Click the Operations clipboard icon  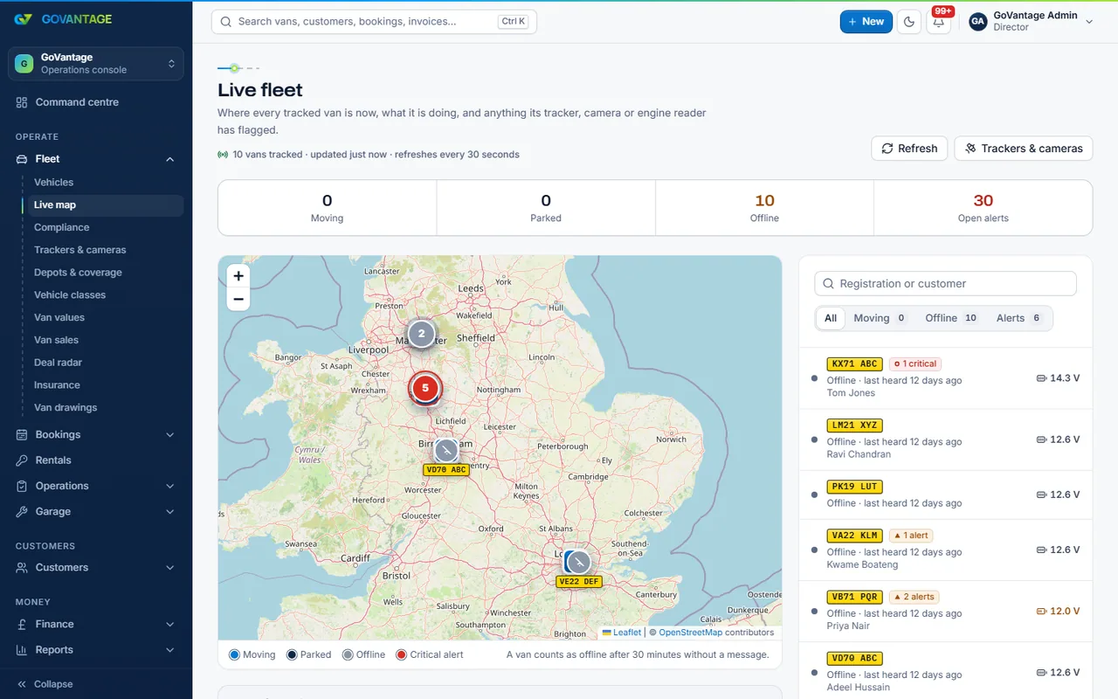22,486
